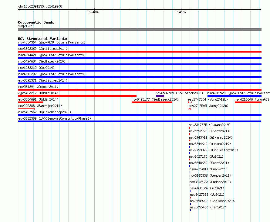Select the esv3892369 Suktitipat2014 label

[43, 49]
